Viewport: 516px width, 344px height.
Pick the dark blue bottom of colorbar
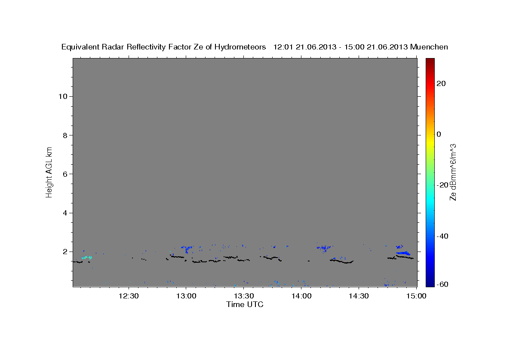click(x=430, y=283)
